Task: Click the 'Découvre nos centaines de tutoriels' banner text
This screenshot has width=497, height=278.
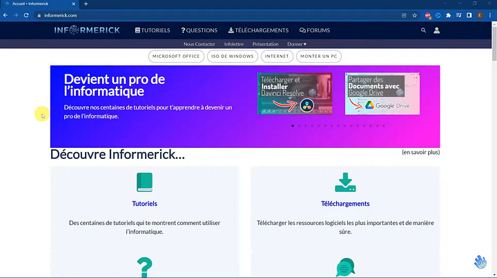Action: [x=148, y=111]
